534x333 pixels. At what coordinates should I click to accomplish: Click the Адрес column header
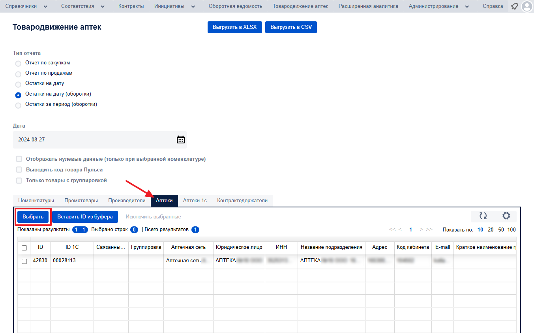pyautogui.click(x=380, y=247)
